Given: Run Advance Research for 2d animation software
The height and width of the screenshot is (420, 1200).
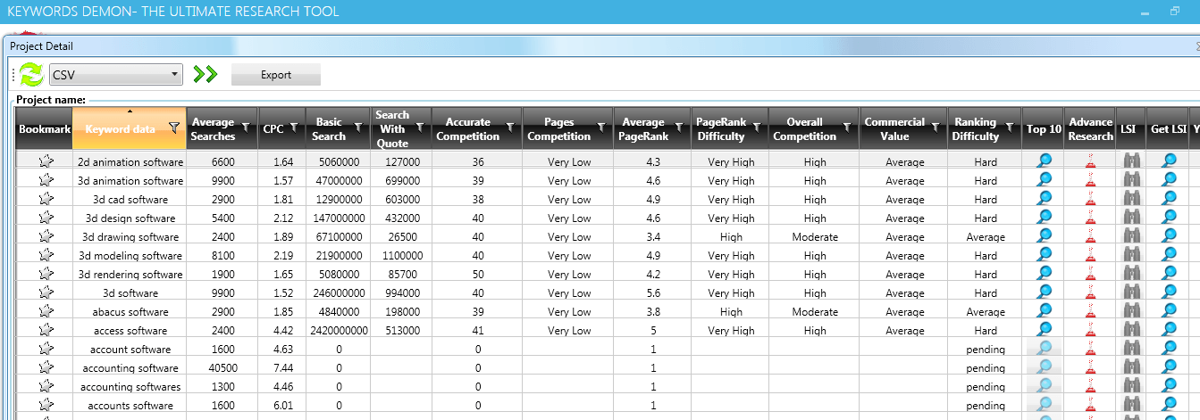Looking at the screenshot, I should coord(1090,161).
